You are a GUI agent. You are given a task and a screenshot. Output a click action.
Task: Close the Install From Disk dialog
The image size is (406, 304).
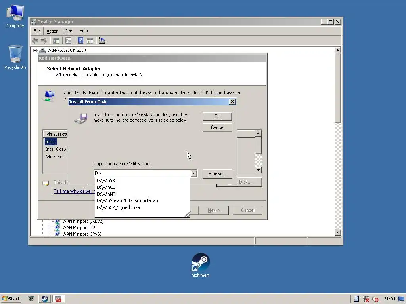coord(232,102)
